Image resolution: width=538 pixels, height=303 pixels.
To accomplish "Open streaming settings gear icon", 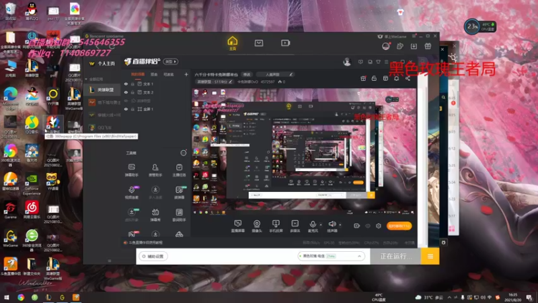I will 379,226.
